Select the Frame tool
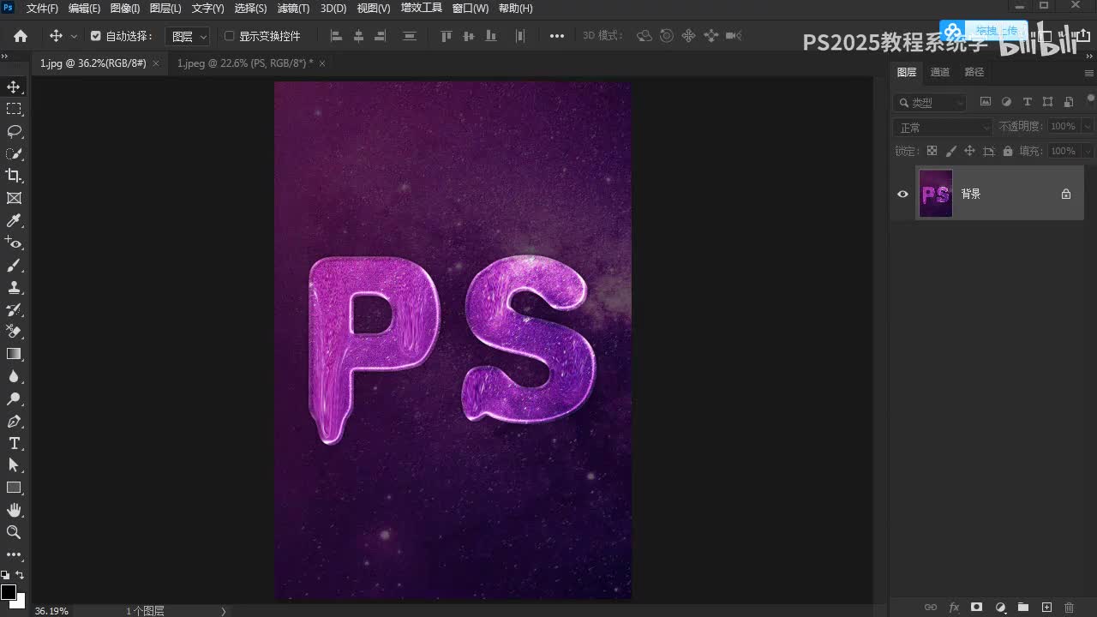The height and width of the screenshot is (617, 1097). [14, 198]
